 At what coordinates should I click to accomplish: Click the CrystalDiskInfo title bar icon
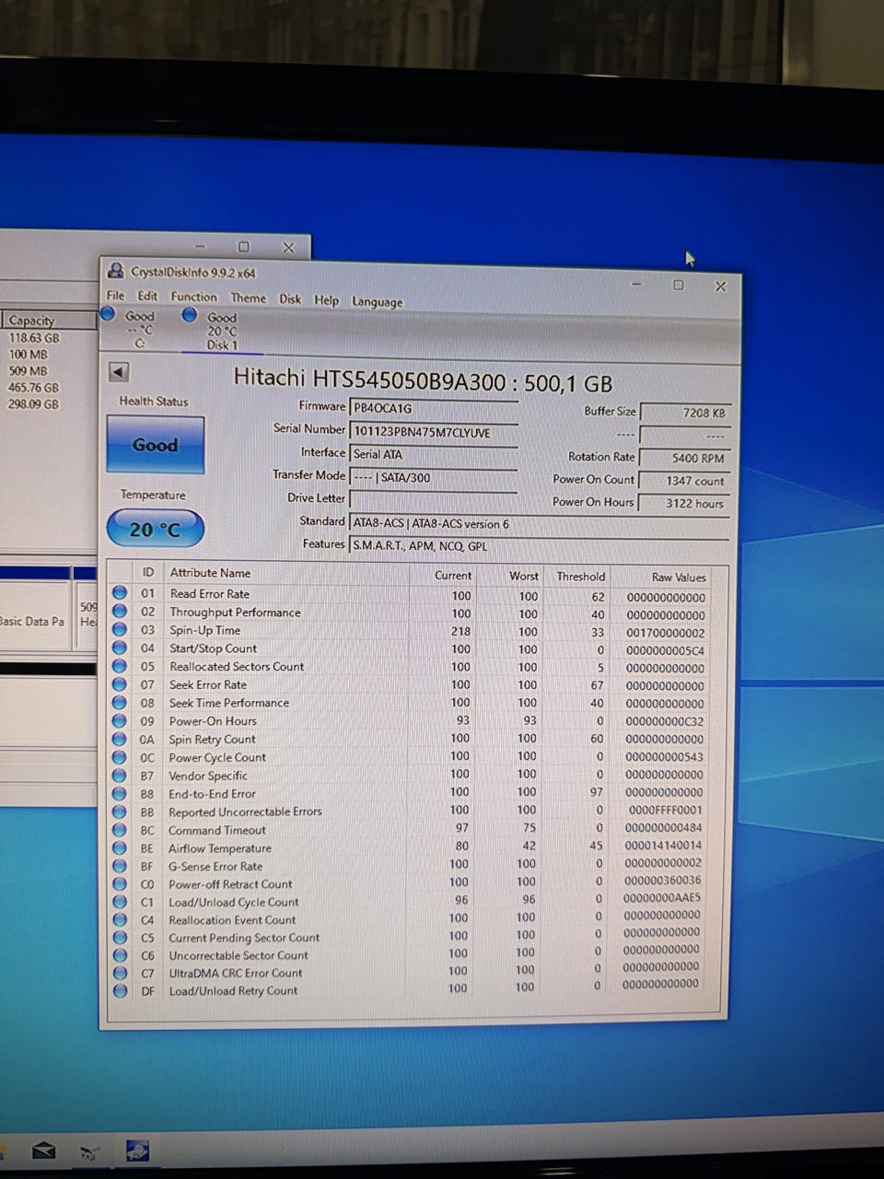pos(116,271)
